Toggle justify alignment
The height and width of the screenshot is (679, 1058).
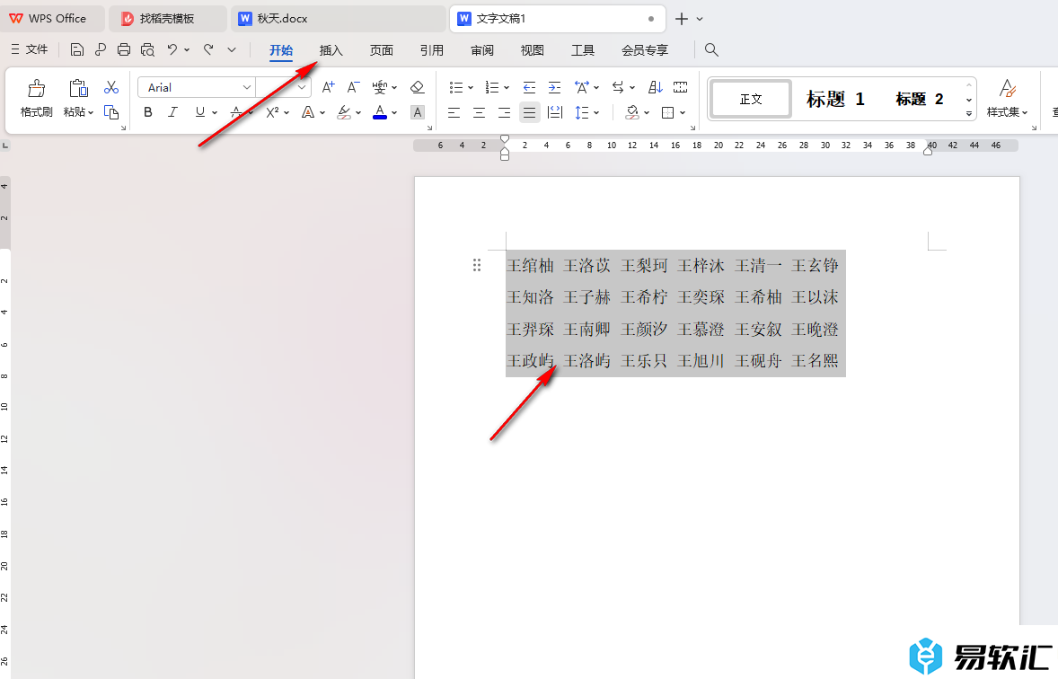point(530,112)
